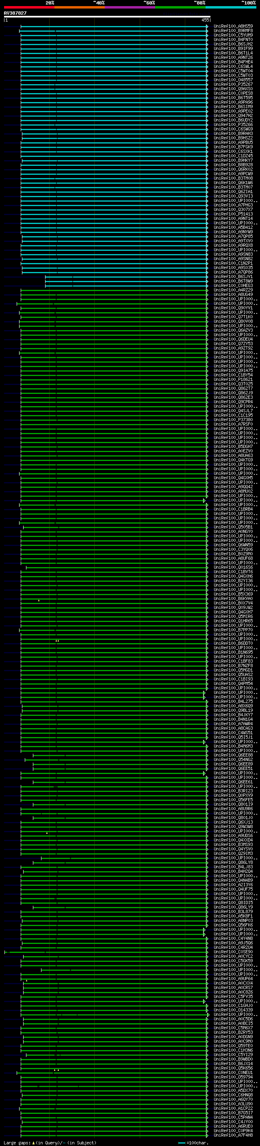Click hit label UniRef100_C1DZ45
260x1146 pixels.
pyautogui.click(x=233, y=156)
